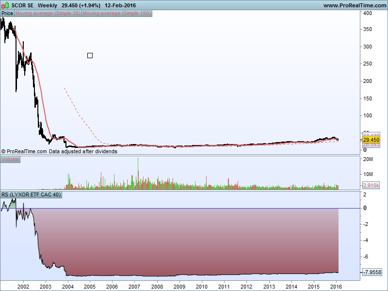
Task: Open Moving average (Simple 30) settings
Action: pyautogui.click(x=48, y=14)
